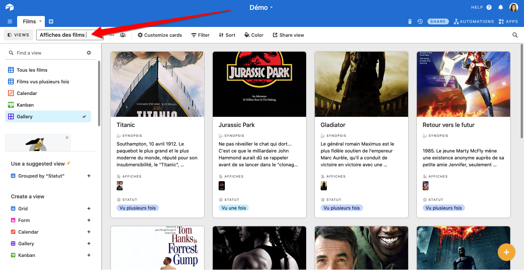Select 'Films vus plusieurs fois' view

(x=48, y=82)
